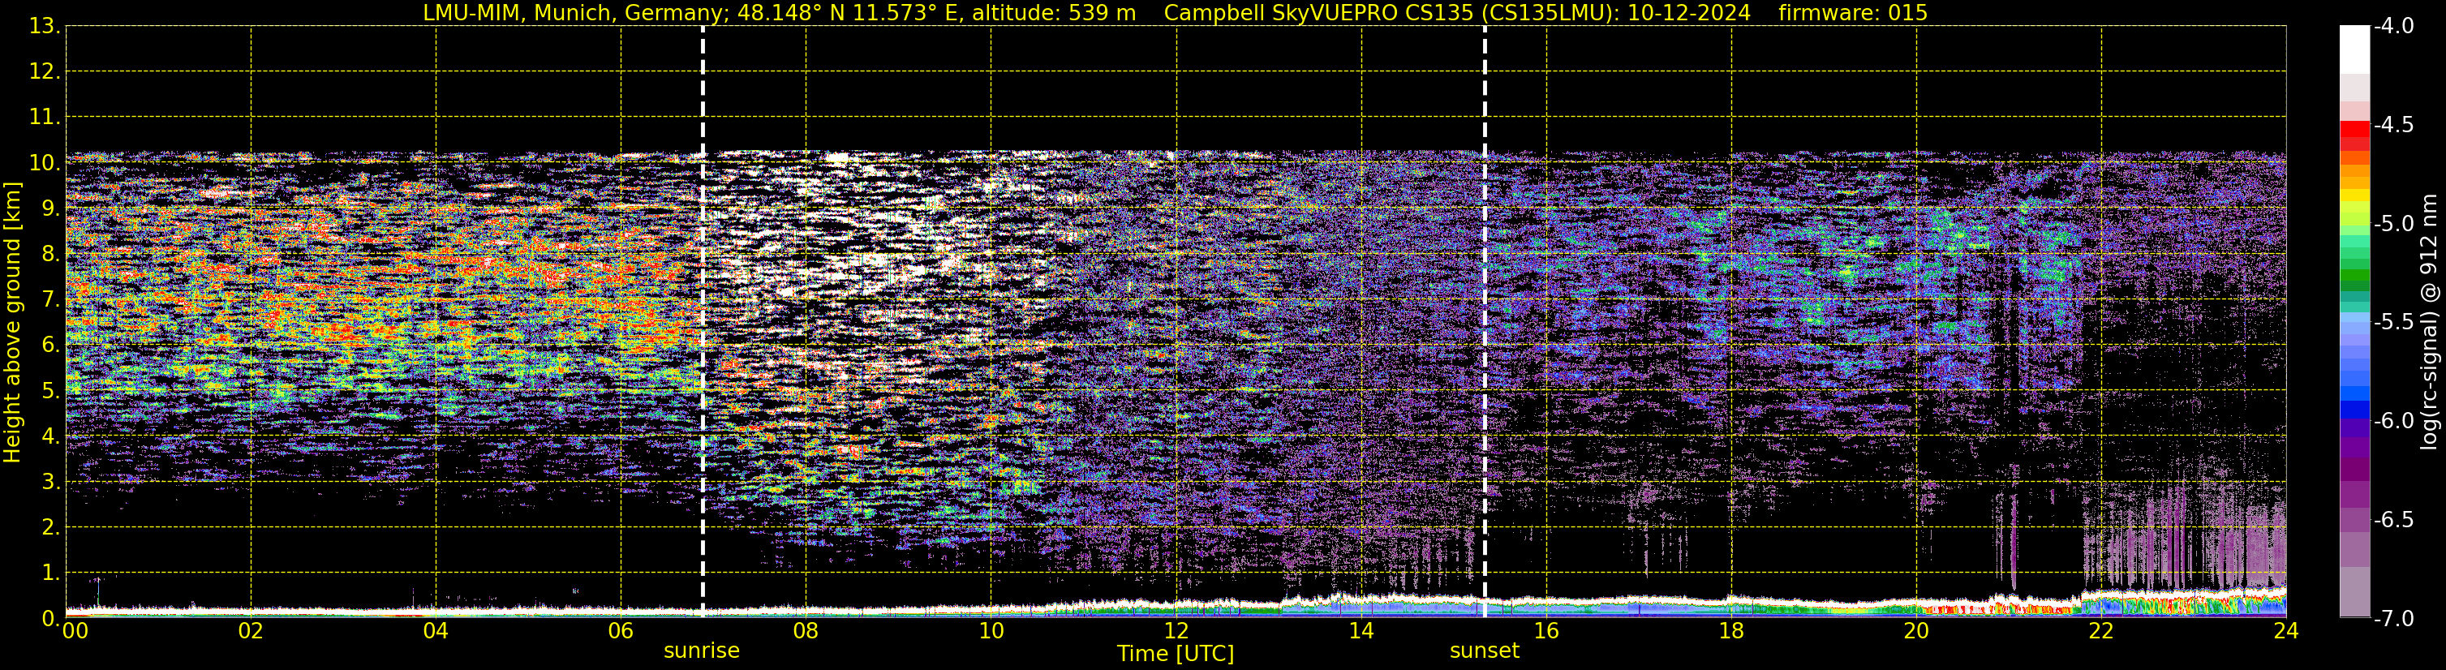
Task: Click the x-axis tick label 20
Action: click(1916, 631)
